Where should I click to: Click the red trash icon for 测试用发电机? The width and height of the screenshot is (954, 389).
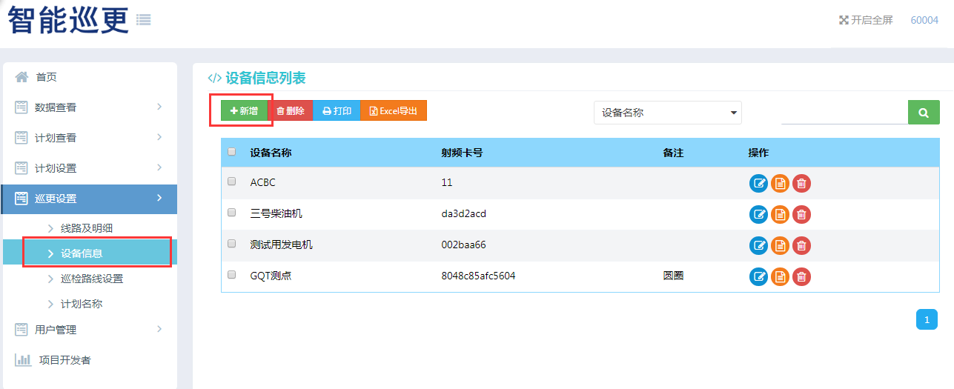[x=801, y=246]
